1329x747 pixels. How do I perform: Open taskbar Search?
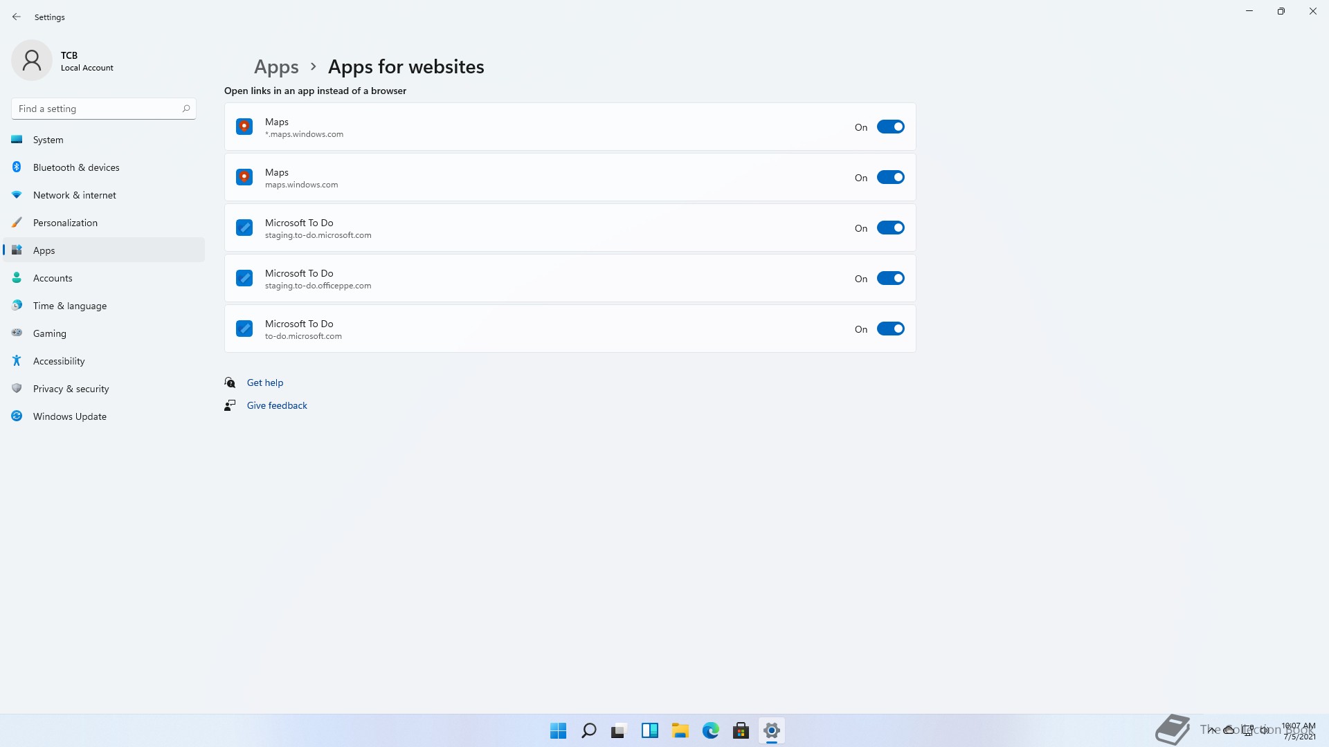(588, 730)
